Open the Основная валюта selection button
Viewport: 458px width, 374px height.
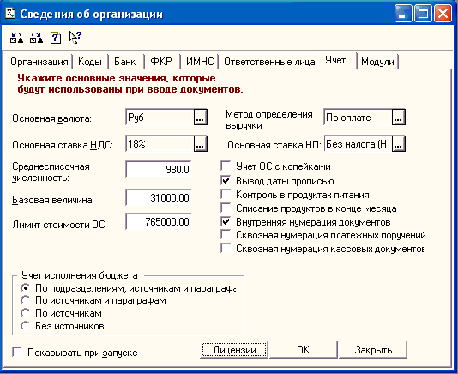(201, 118)
